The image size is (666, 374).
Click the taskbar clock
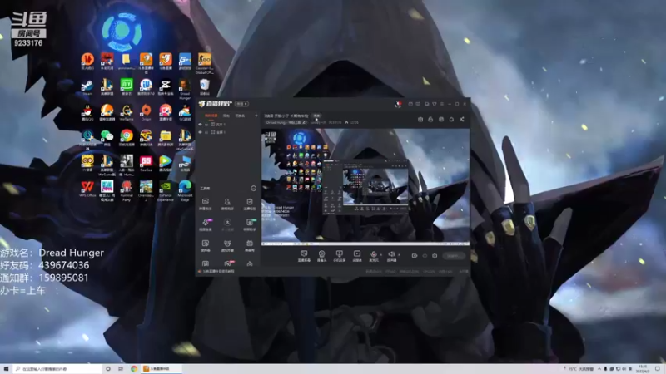(x=643, y=369)
